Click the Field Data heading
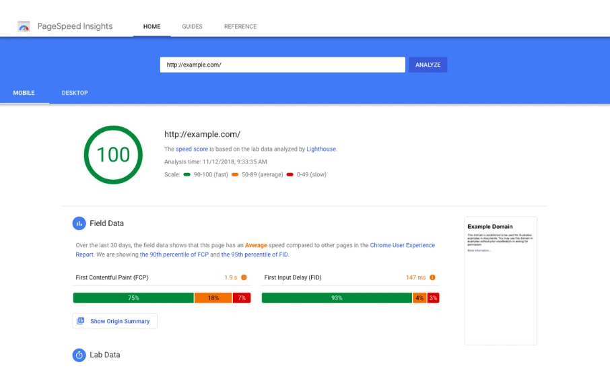Viewport: 610px width, 381px height. pos(106,223)
